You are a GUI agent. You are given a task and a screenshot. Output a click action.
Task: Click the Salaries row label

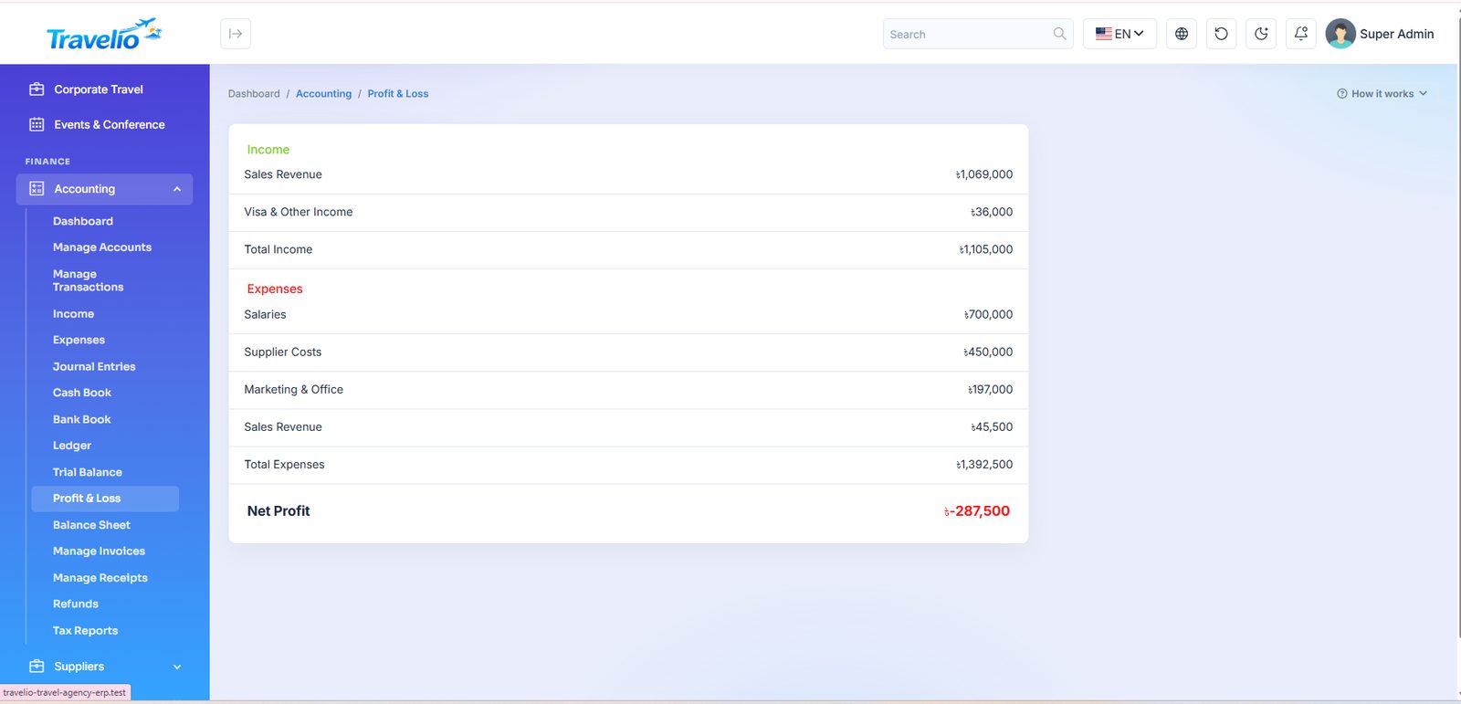pos(265,314)
